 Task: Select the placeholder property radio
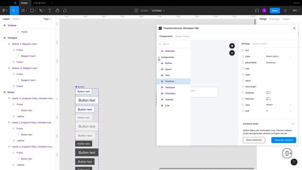tap(243, 62)
